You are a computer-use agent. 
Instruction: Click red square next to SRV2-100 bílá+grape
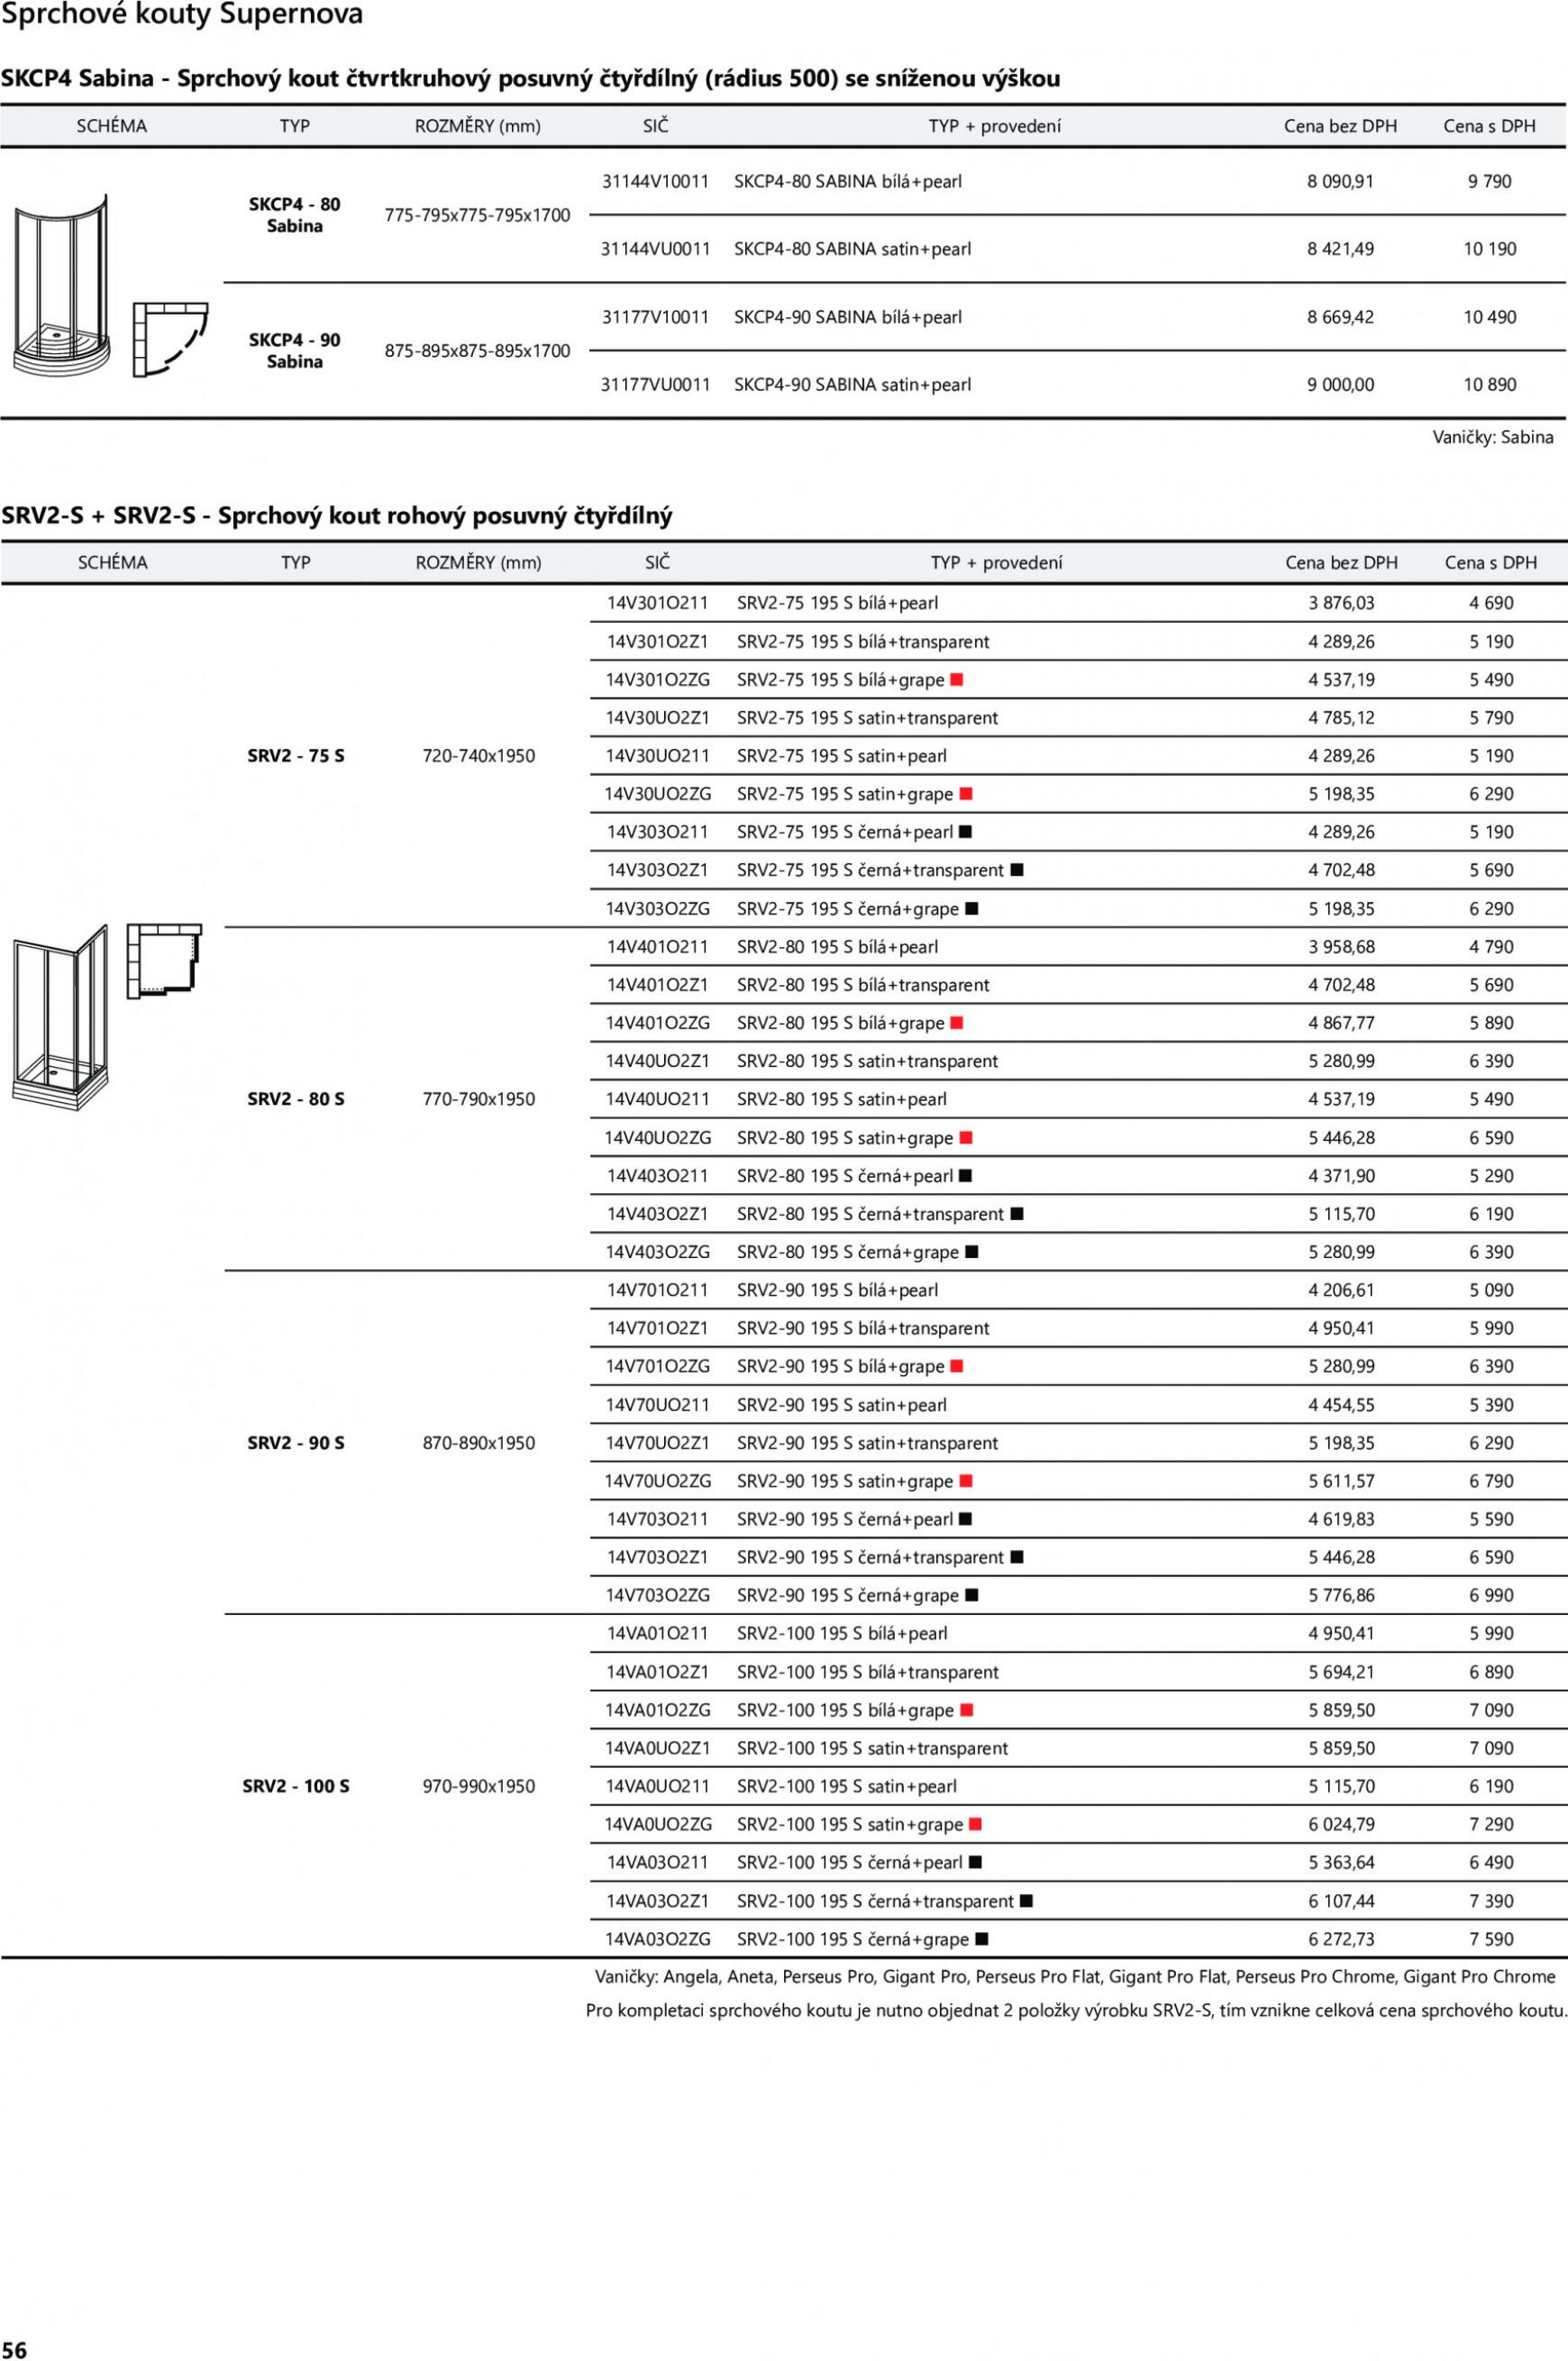(x=966, y=1710)
